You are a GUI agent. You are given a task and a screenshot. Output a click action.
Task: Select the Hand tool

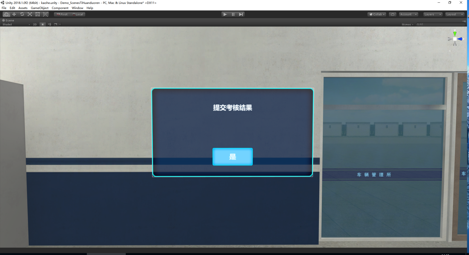pyautogui.click(x=6, y=14)
